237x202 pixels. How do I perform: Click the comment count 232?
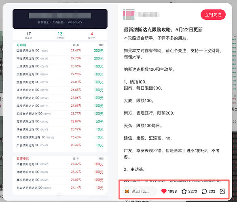pyautogui.click(x=212, y=191)
